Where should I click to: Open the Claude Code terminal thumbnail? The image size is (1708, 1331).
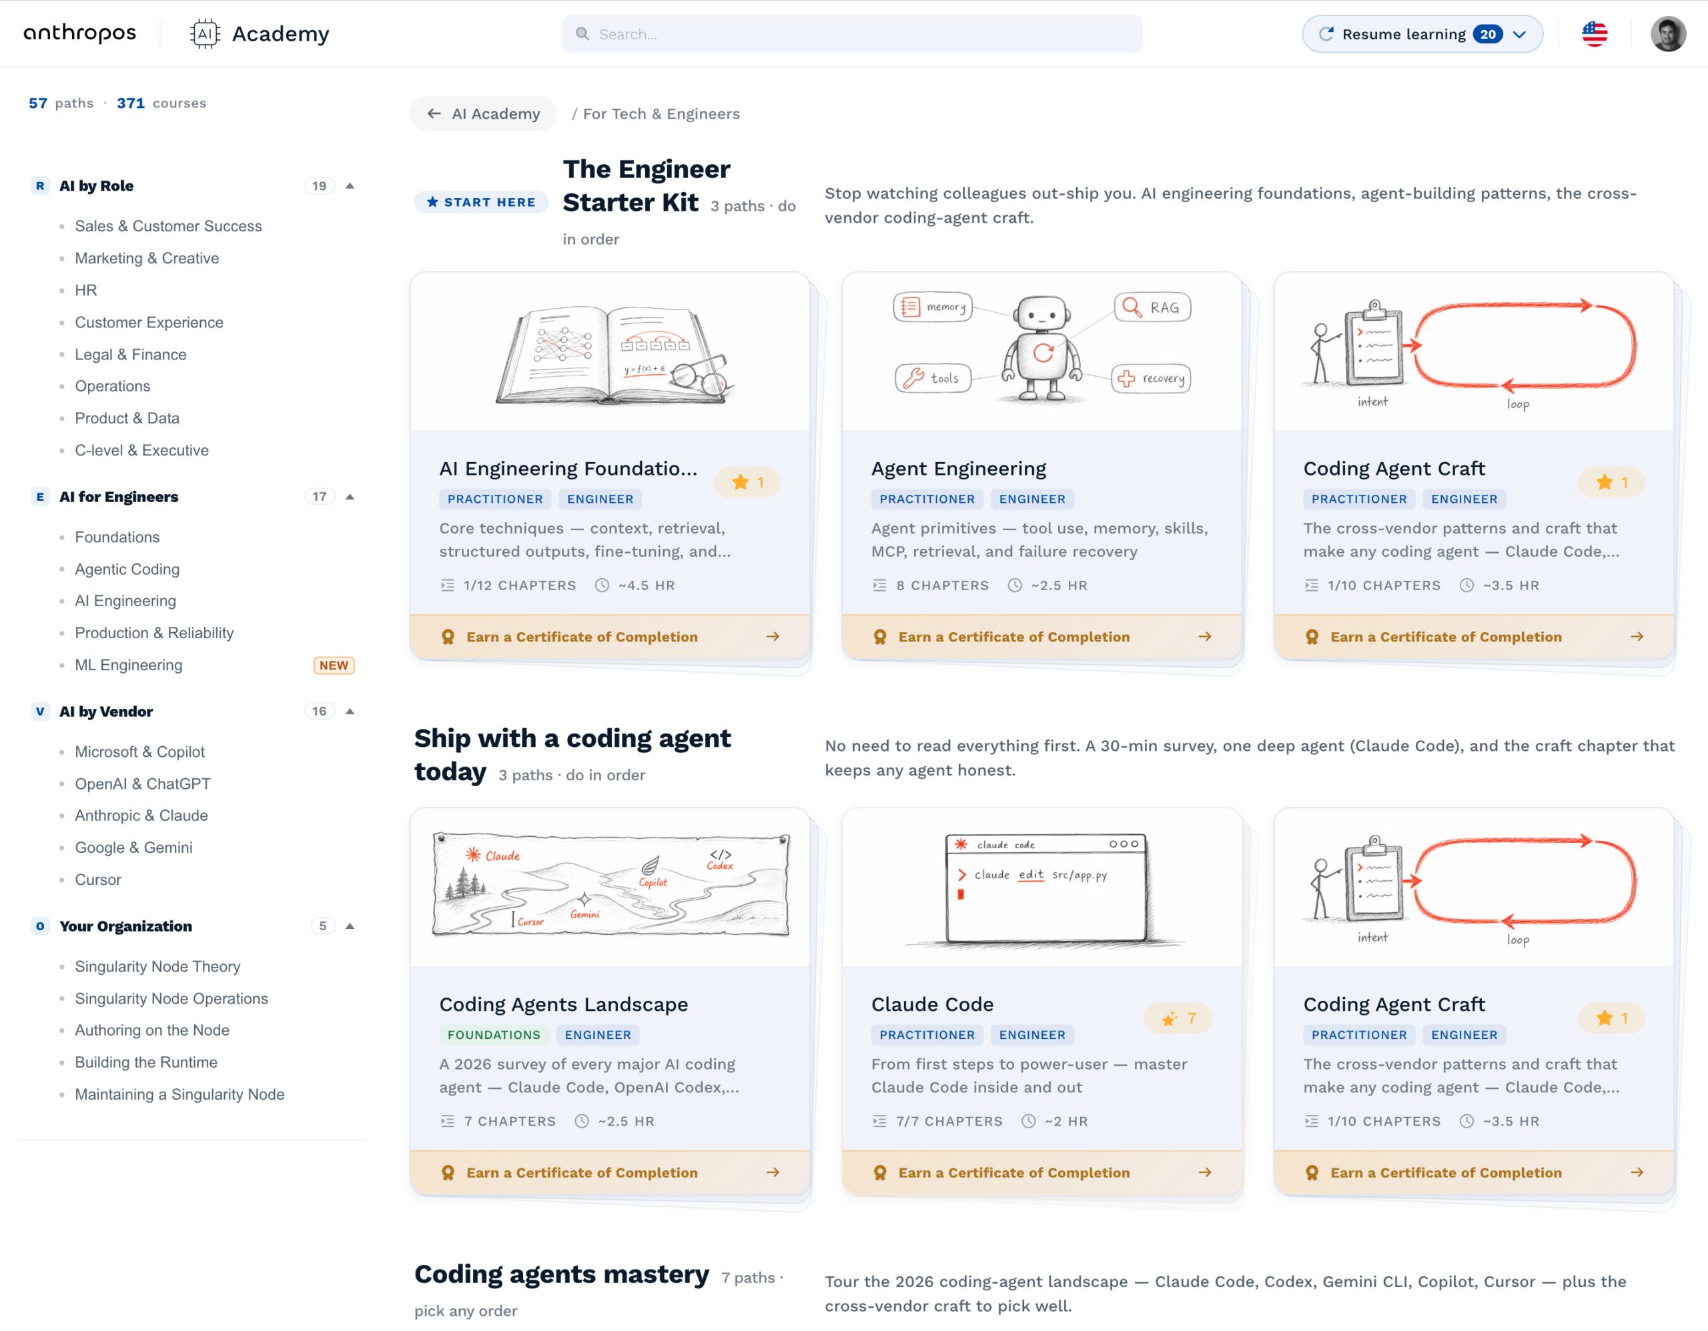[x=1041, y=887]
